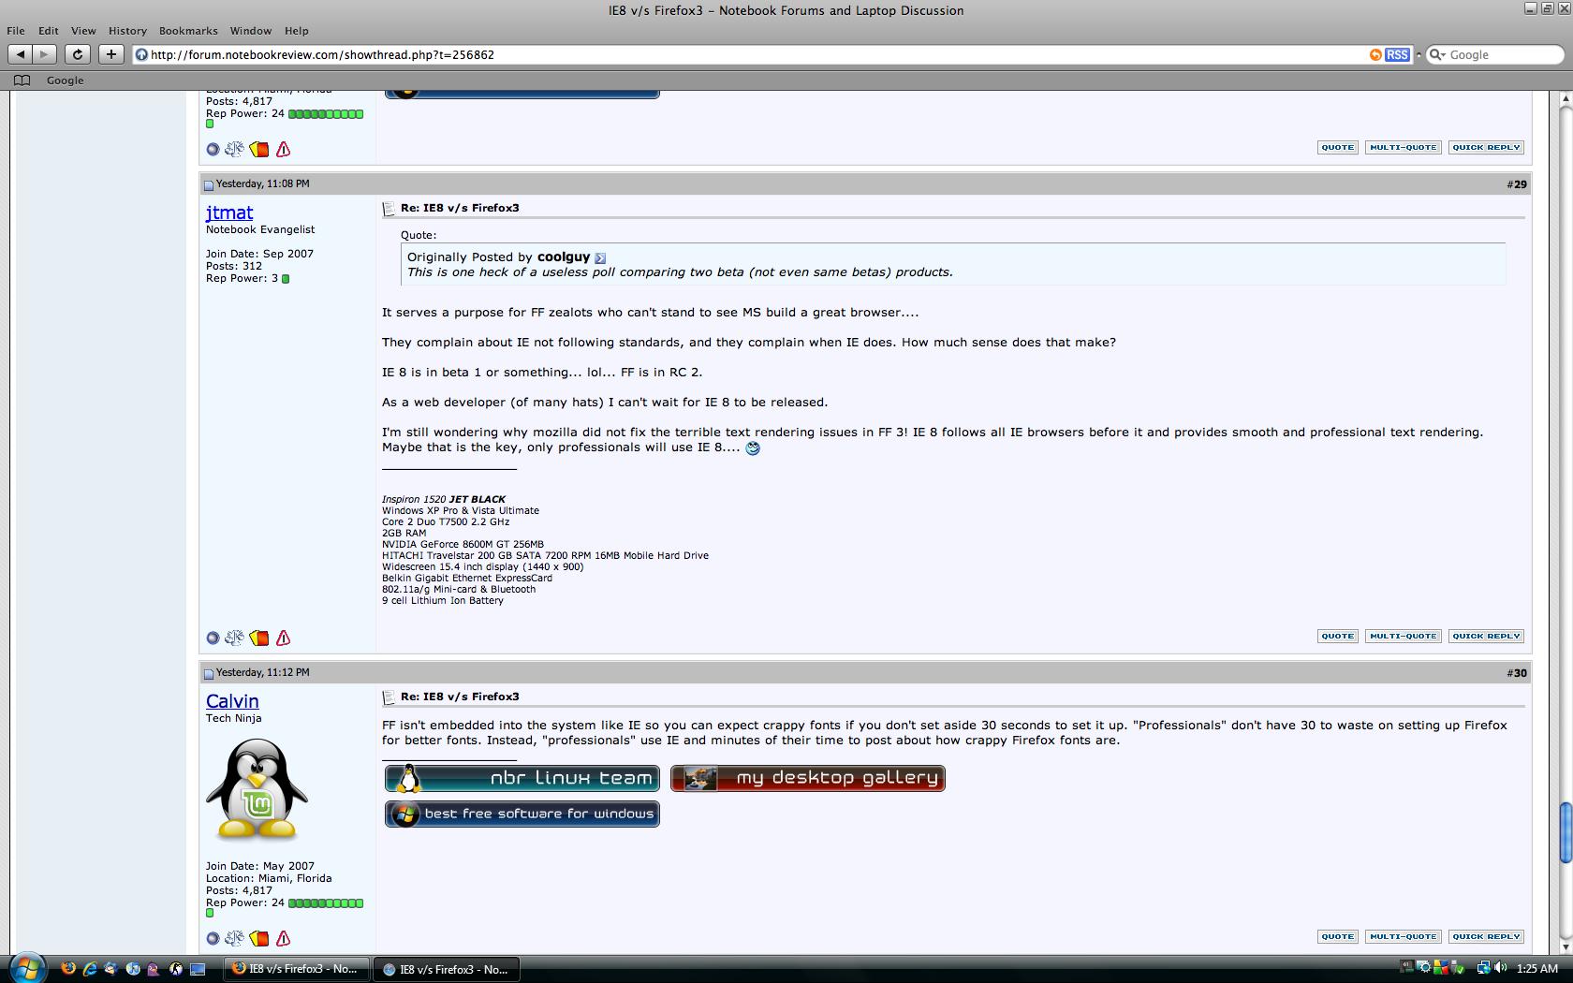The width and height of the screenshot is (1573, 983).
Task: Click the infraction cards icon in jtmat's post
Action: tap(259, 638)
